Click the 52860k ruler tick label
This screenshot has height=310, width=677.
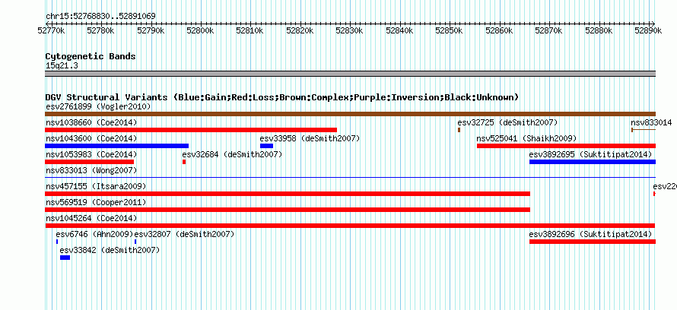tap(499, 30)
